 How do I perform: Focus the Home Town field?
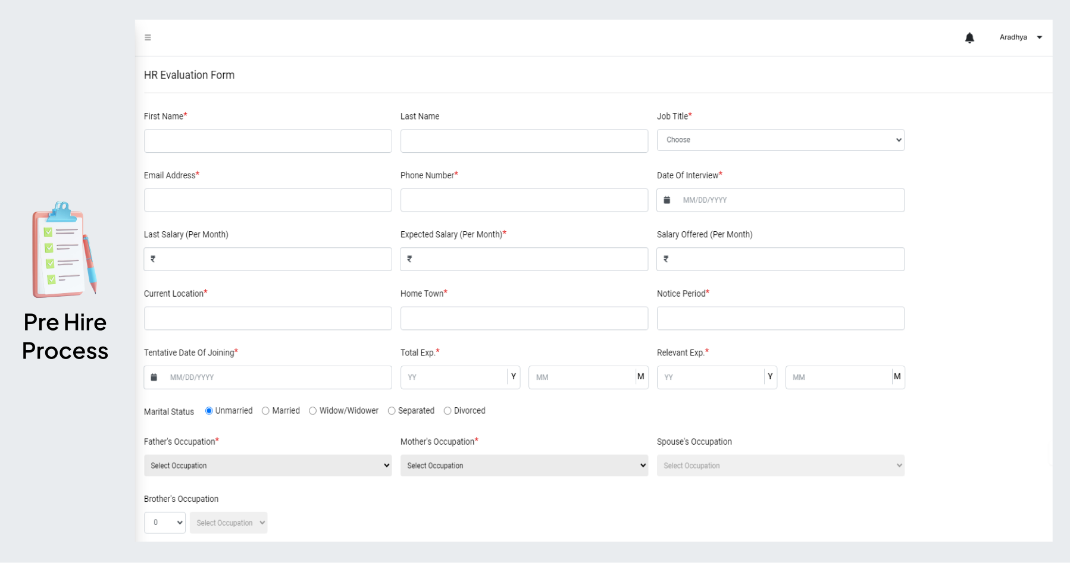524,318
